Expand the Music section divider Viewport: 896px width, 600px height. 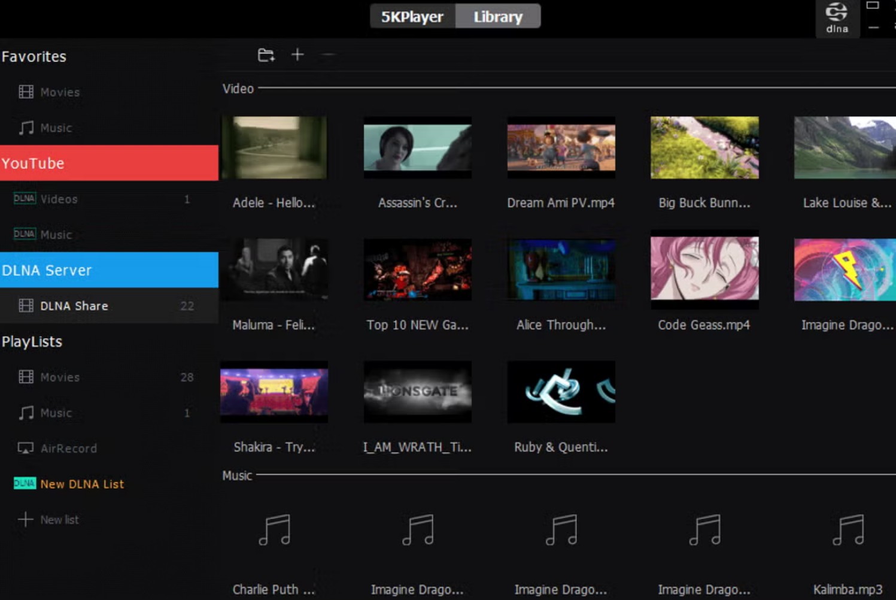coord(236,475)
